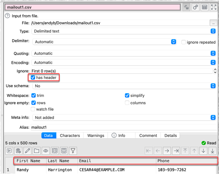Select the 103-939-7262 phone cell

point(187,170)
